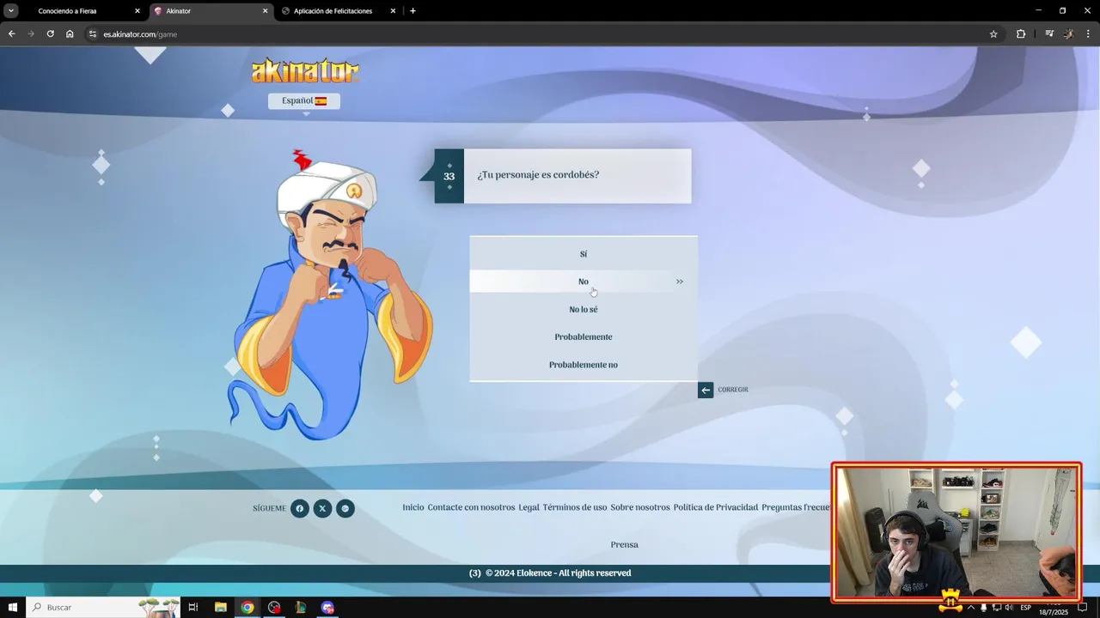Open 'Contacte con nosotros' link
Screen dimensions: 1100x618
point(471,507)
